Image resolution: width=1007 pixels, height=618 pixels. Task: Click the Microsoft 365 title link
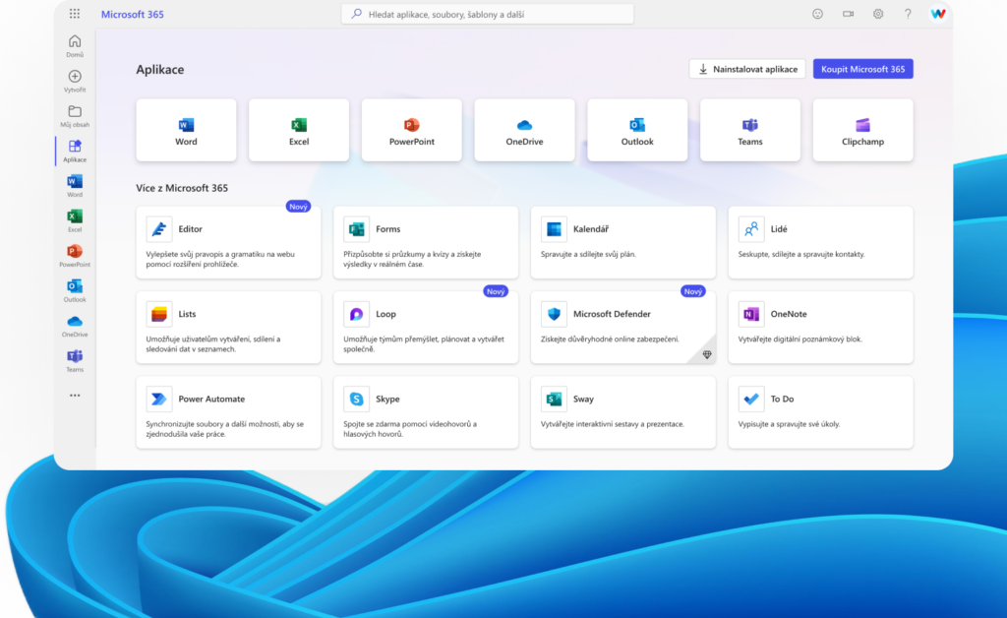133,14
